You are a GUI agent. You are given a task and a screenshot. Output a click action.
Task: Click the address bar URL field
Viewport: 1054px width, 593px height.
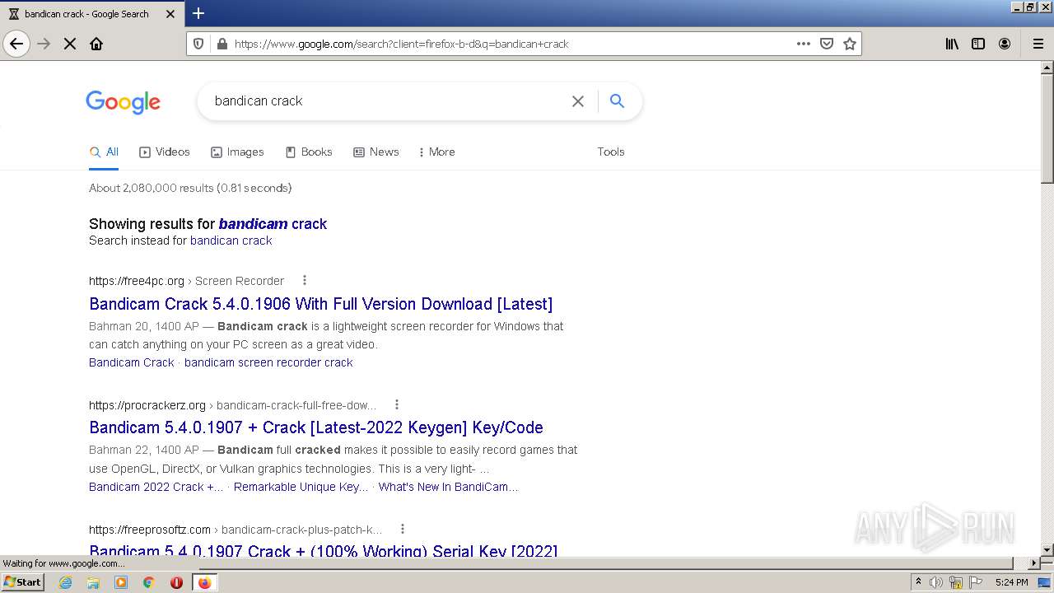(x=511, y=44)
